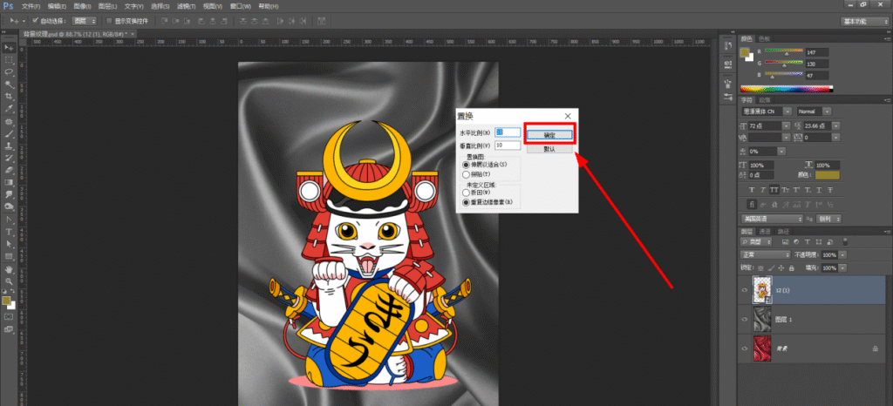
Task: Hide the 12 (1) layer
Action: tap(745, 290)
